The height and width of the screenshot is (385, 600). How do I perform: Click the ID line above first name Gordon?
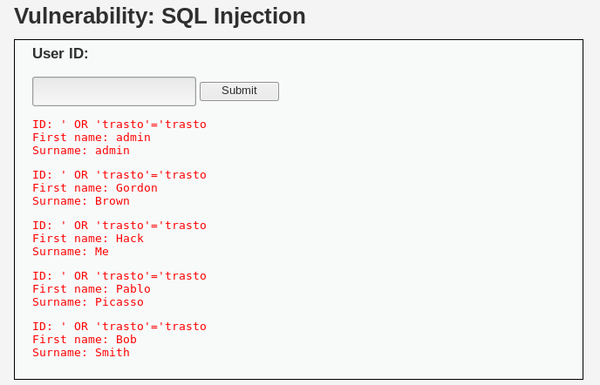tap(119, 175)
